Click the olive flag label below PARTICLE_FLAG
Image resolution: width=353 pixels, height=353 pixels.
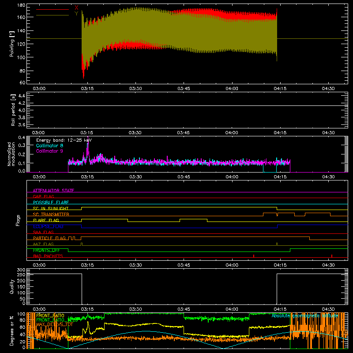[x=43, y=244]
